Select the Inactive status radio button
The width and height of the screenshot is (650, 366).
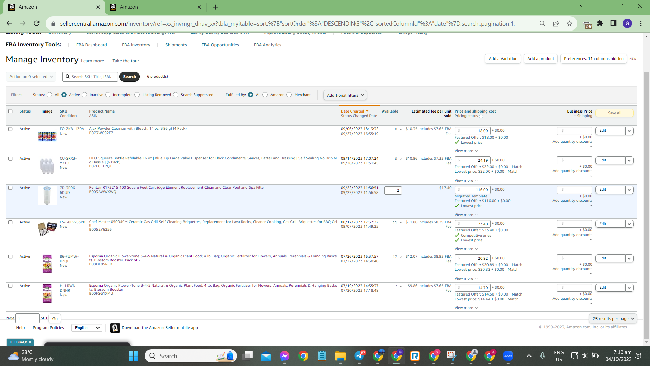click(84, 95)
